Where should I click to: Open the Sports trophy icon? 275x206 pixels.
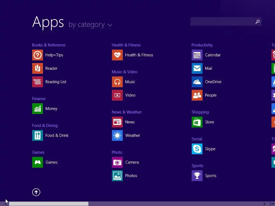[197, 176]
